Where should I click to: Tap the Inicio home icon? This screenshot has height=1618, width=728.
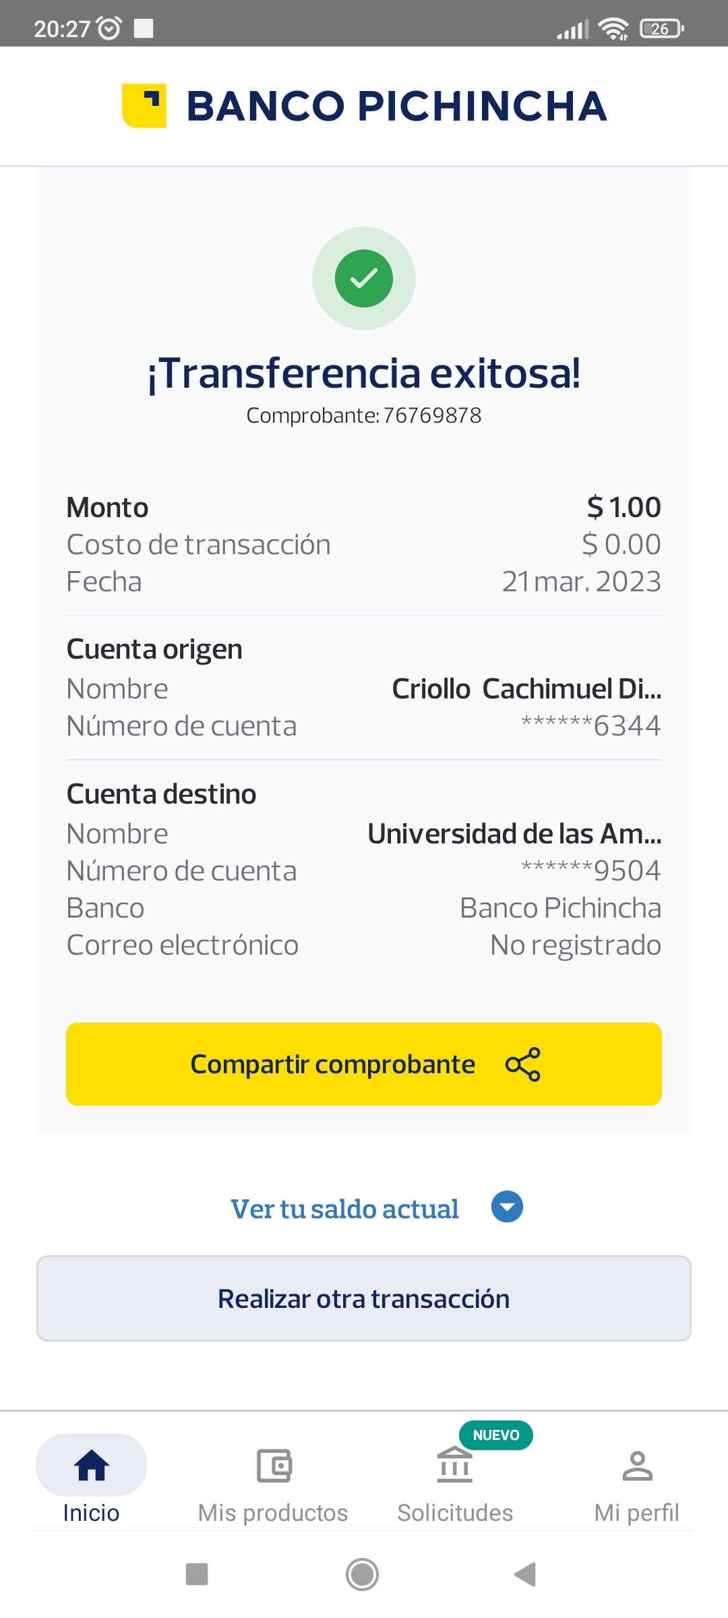(92, 1466)
